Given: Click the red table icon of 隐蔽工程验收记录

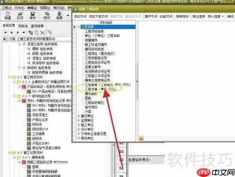Looking at the screenshot, I should tap(24, 162).
